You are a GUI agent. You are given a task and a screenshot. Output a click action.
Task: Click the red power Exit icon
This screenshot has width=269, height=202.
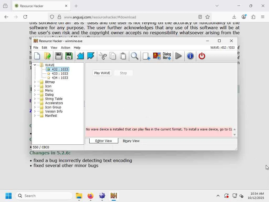(202, 56)
